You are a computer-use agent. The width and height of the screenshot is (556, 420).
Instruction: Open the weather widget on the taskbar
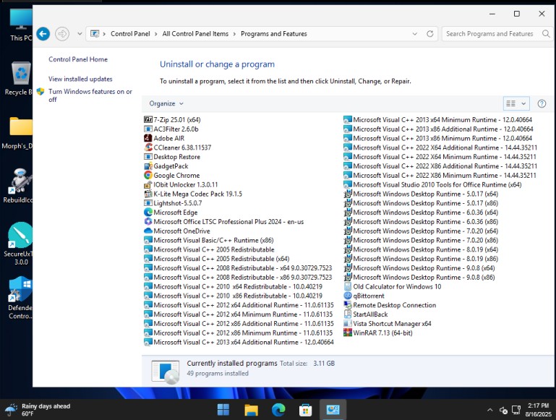tap(38, 410)
